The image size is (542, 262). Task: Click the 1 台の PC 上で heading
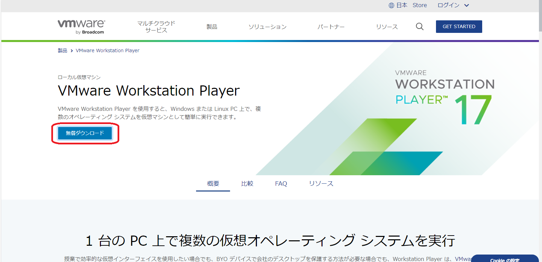270,241
